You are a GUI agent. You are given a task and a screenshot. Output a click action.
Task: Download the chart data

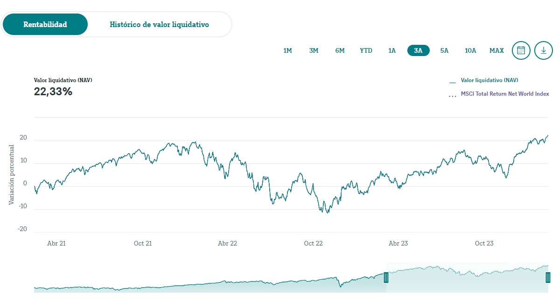tap(543, 50)
